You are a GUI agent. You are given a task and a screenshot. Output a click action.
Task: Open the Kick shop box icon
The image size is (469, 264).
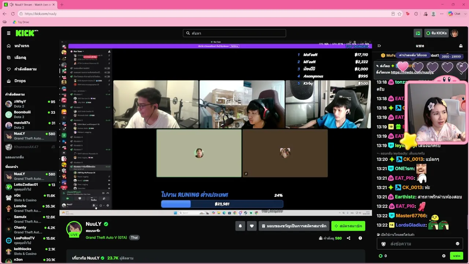point(418,33)
